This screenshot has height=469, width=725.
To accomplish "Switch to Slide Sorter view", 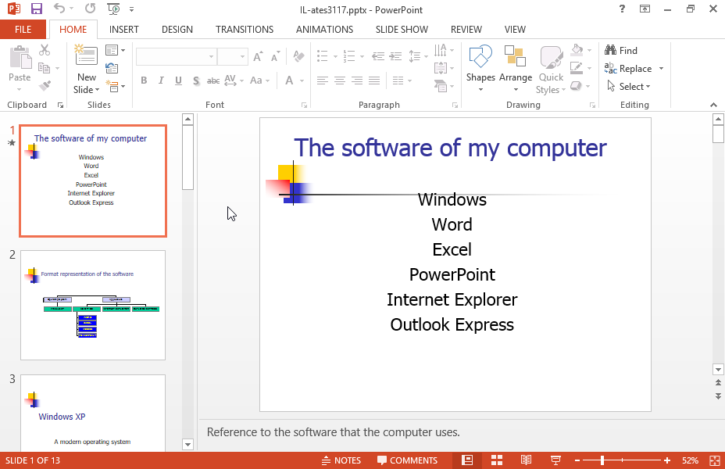I will click(x=497, y=460).
